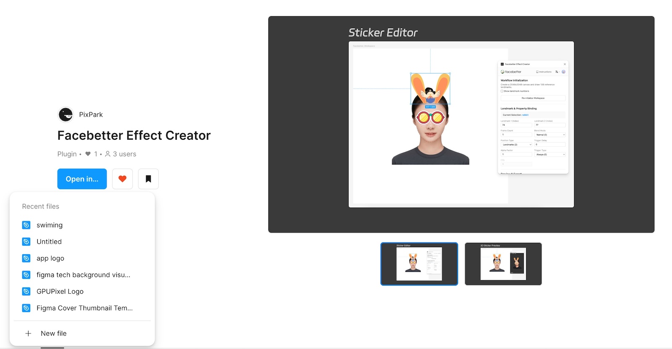Screen dimensions: 672x349
Task: Click the large Sticker Editor preview image
Action: (x=461, y=125)
